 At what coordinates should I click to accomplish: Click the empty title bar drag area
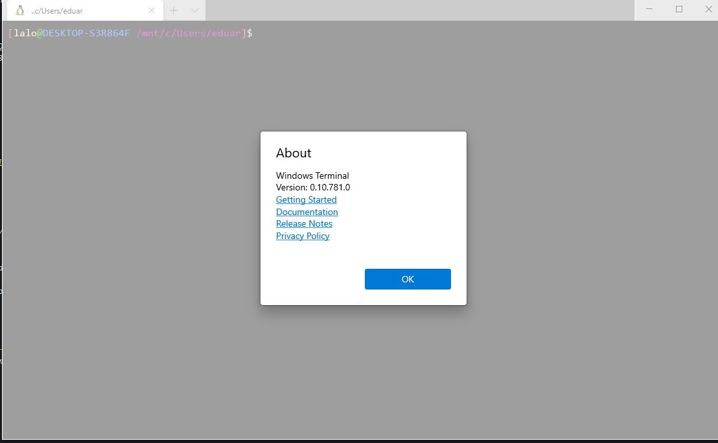tap(419, 10)
